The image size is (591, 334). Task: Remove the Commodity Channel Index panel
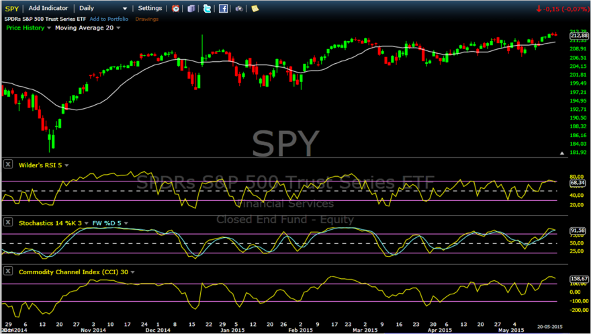coord(8,271)
